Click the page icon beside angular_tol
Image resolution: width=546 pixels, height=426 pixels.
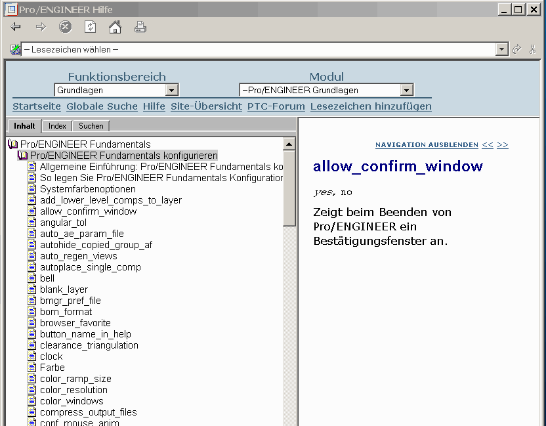pyautogui.click(x=32, y=223)
